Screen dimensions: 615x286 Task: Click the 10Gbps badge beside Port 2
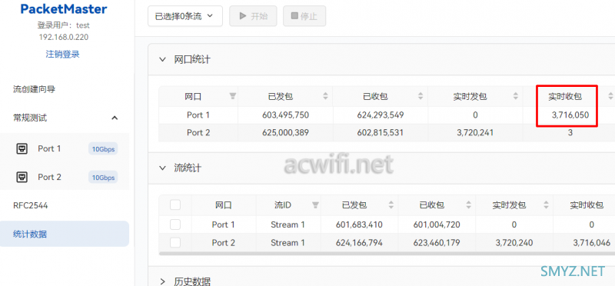[x=103, y=178]
